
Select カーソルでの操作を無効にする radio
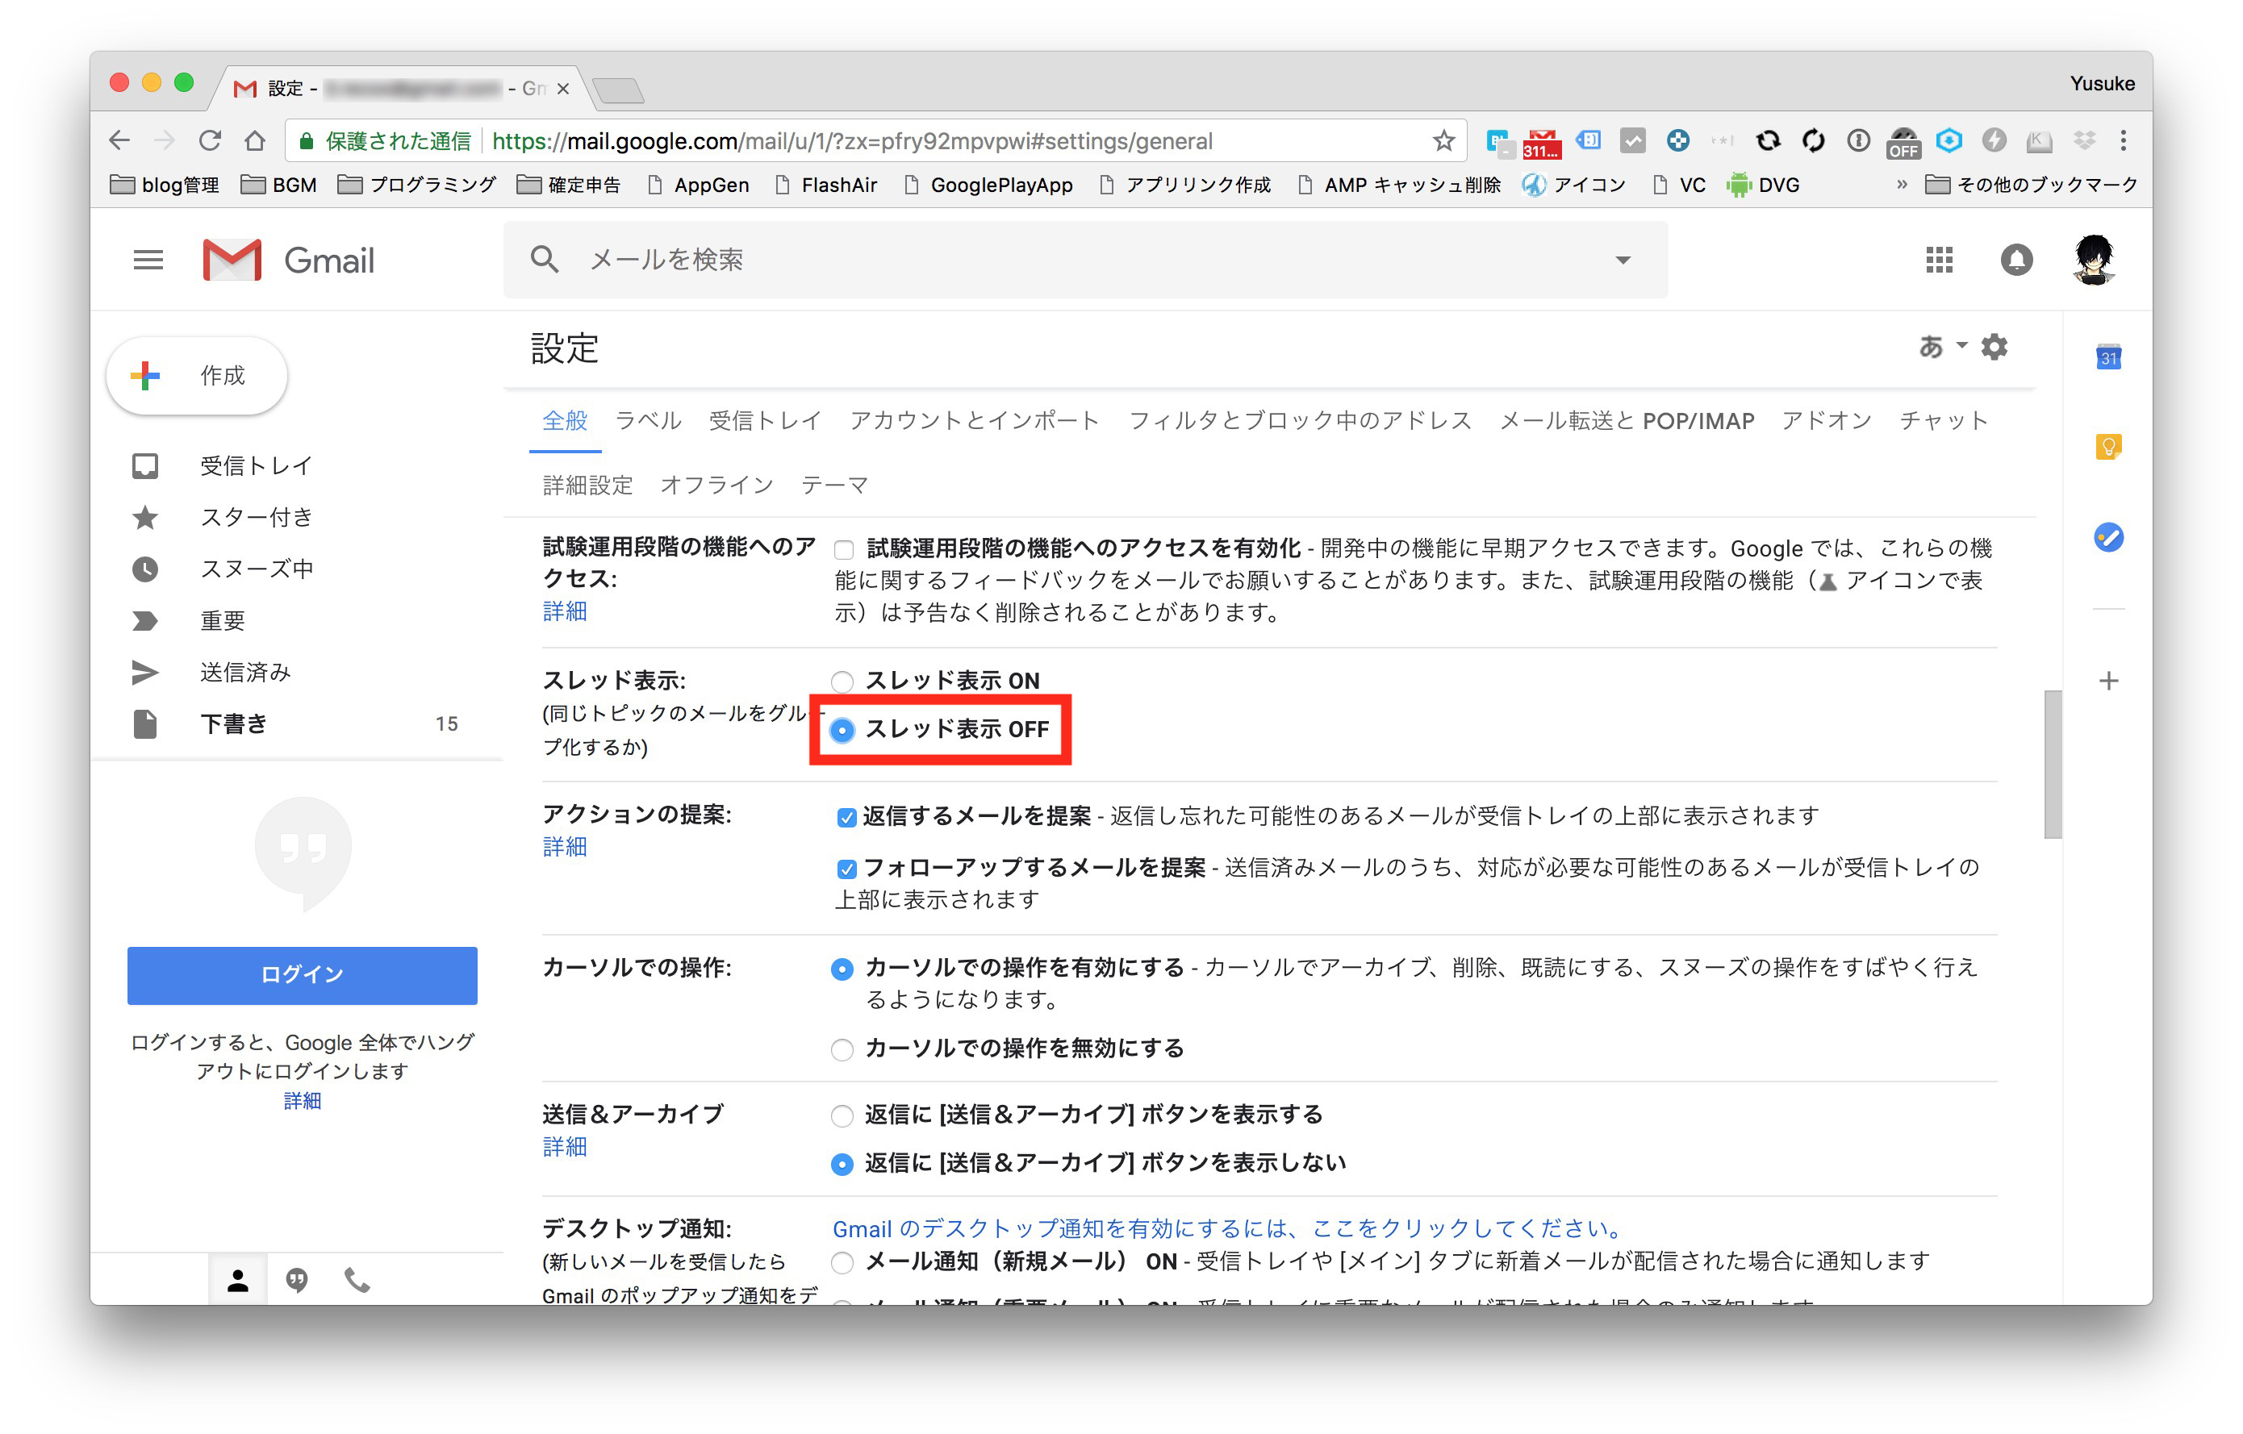click(x=842, y=1049)
